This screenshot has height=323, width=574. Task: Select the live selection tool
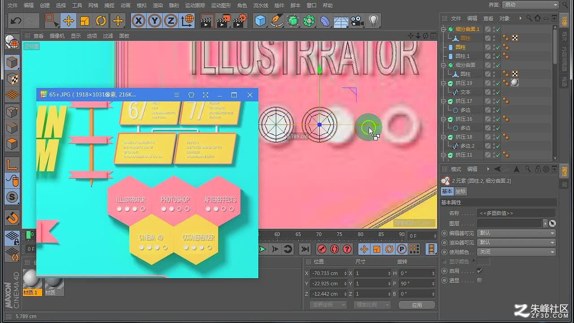coord(52,21)
